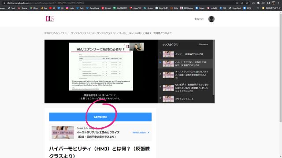Expand the hidden bookmarks overflow chevron
Viewport: 282px width, 158px height.
coord(258,8)
